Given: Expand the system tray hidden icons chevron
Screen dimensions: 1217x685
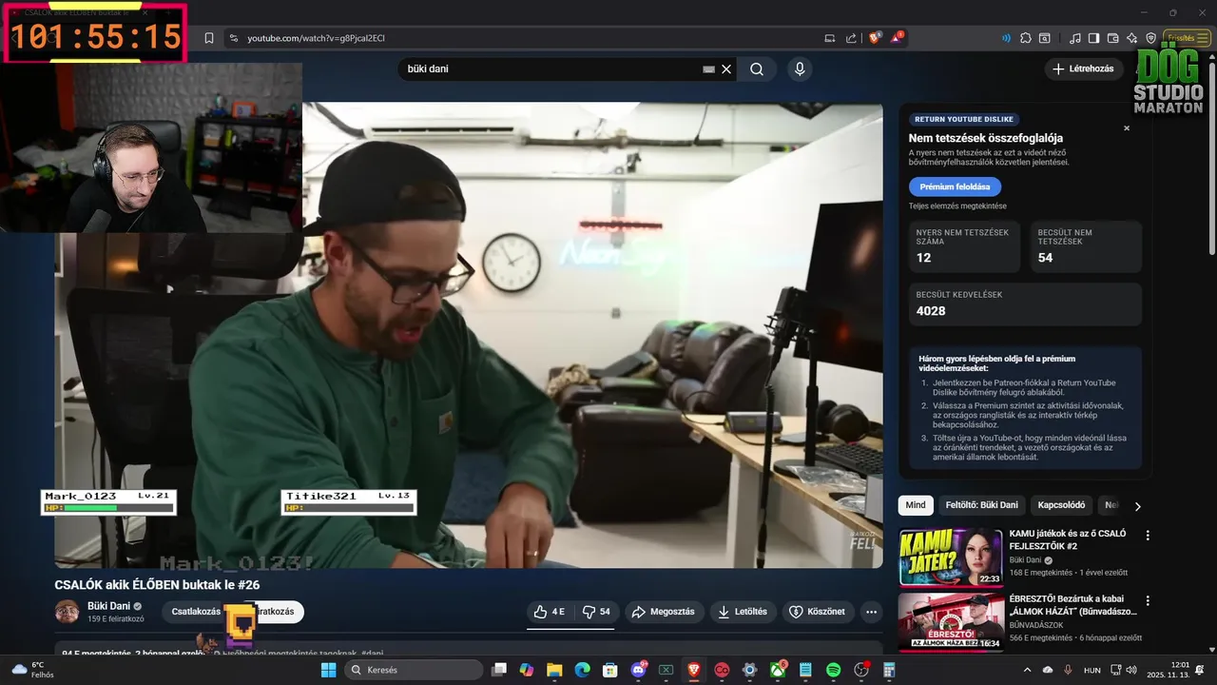Looking at the screenshot, I should pyautogui.click(x=1030, y=670).
